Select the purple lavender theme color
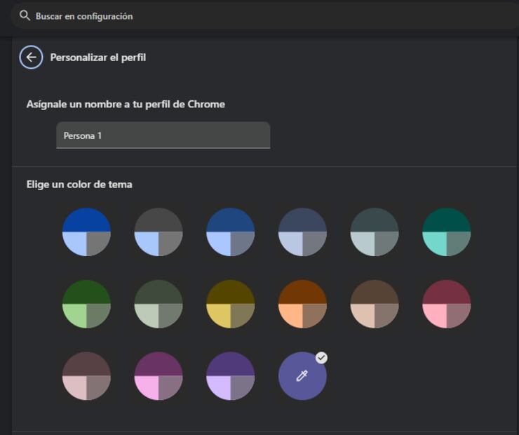Viewport: 519px width, 435px height. pos(230,376)
